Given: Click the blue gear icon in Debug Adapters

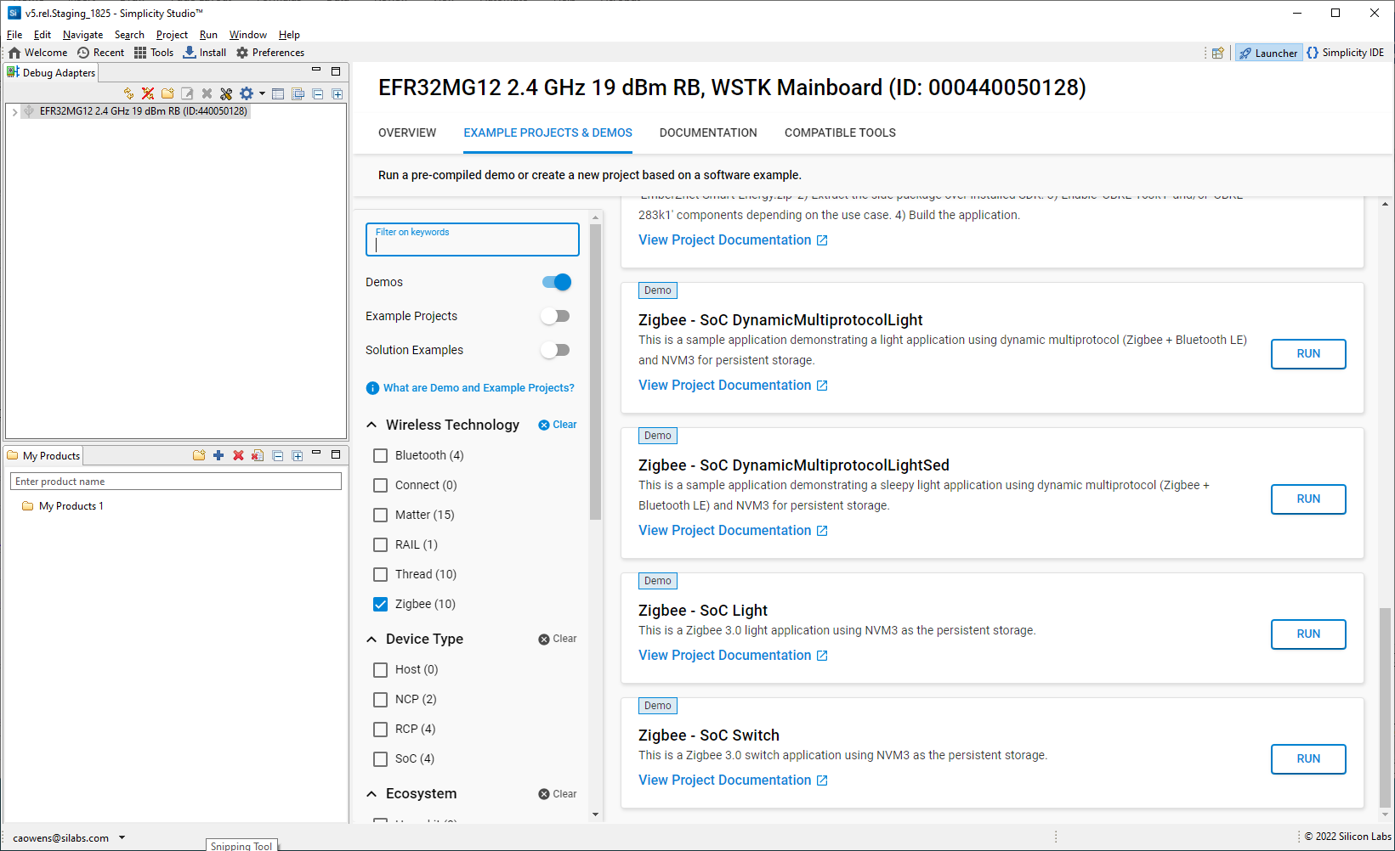Looking at the screenshot, I should point(247,93).
